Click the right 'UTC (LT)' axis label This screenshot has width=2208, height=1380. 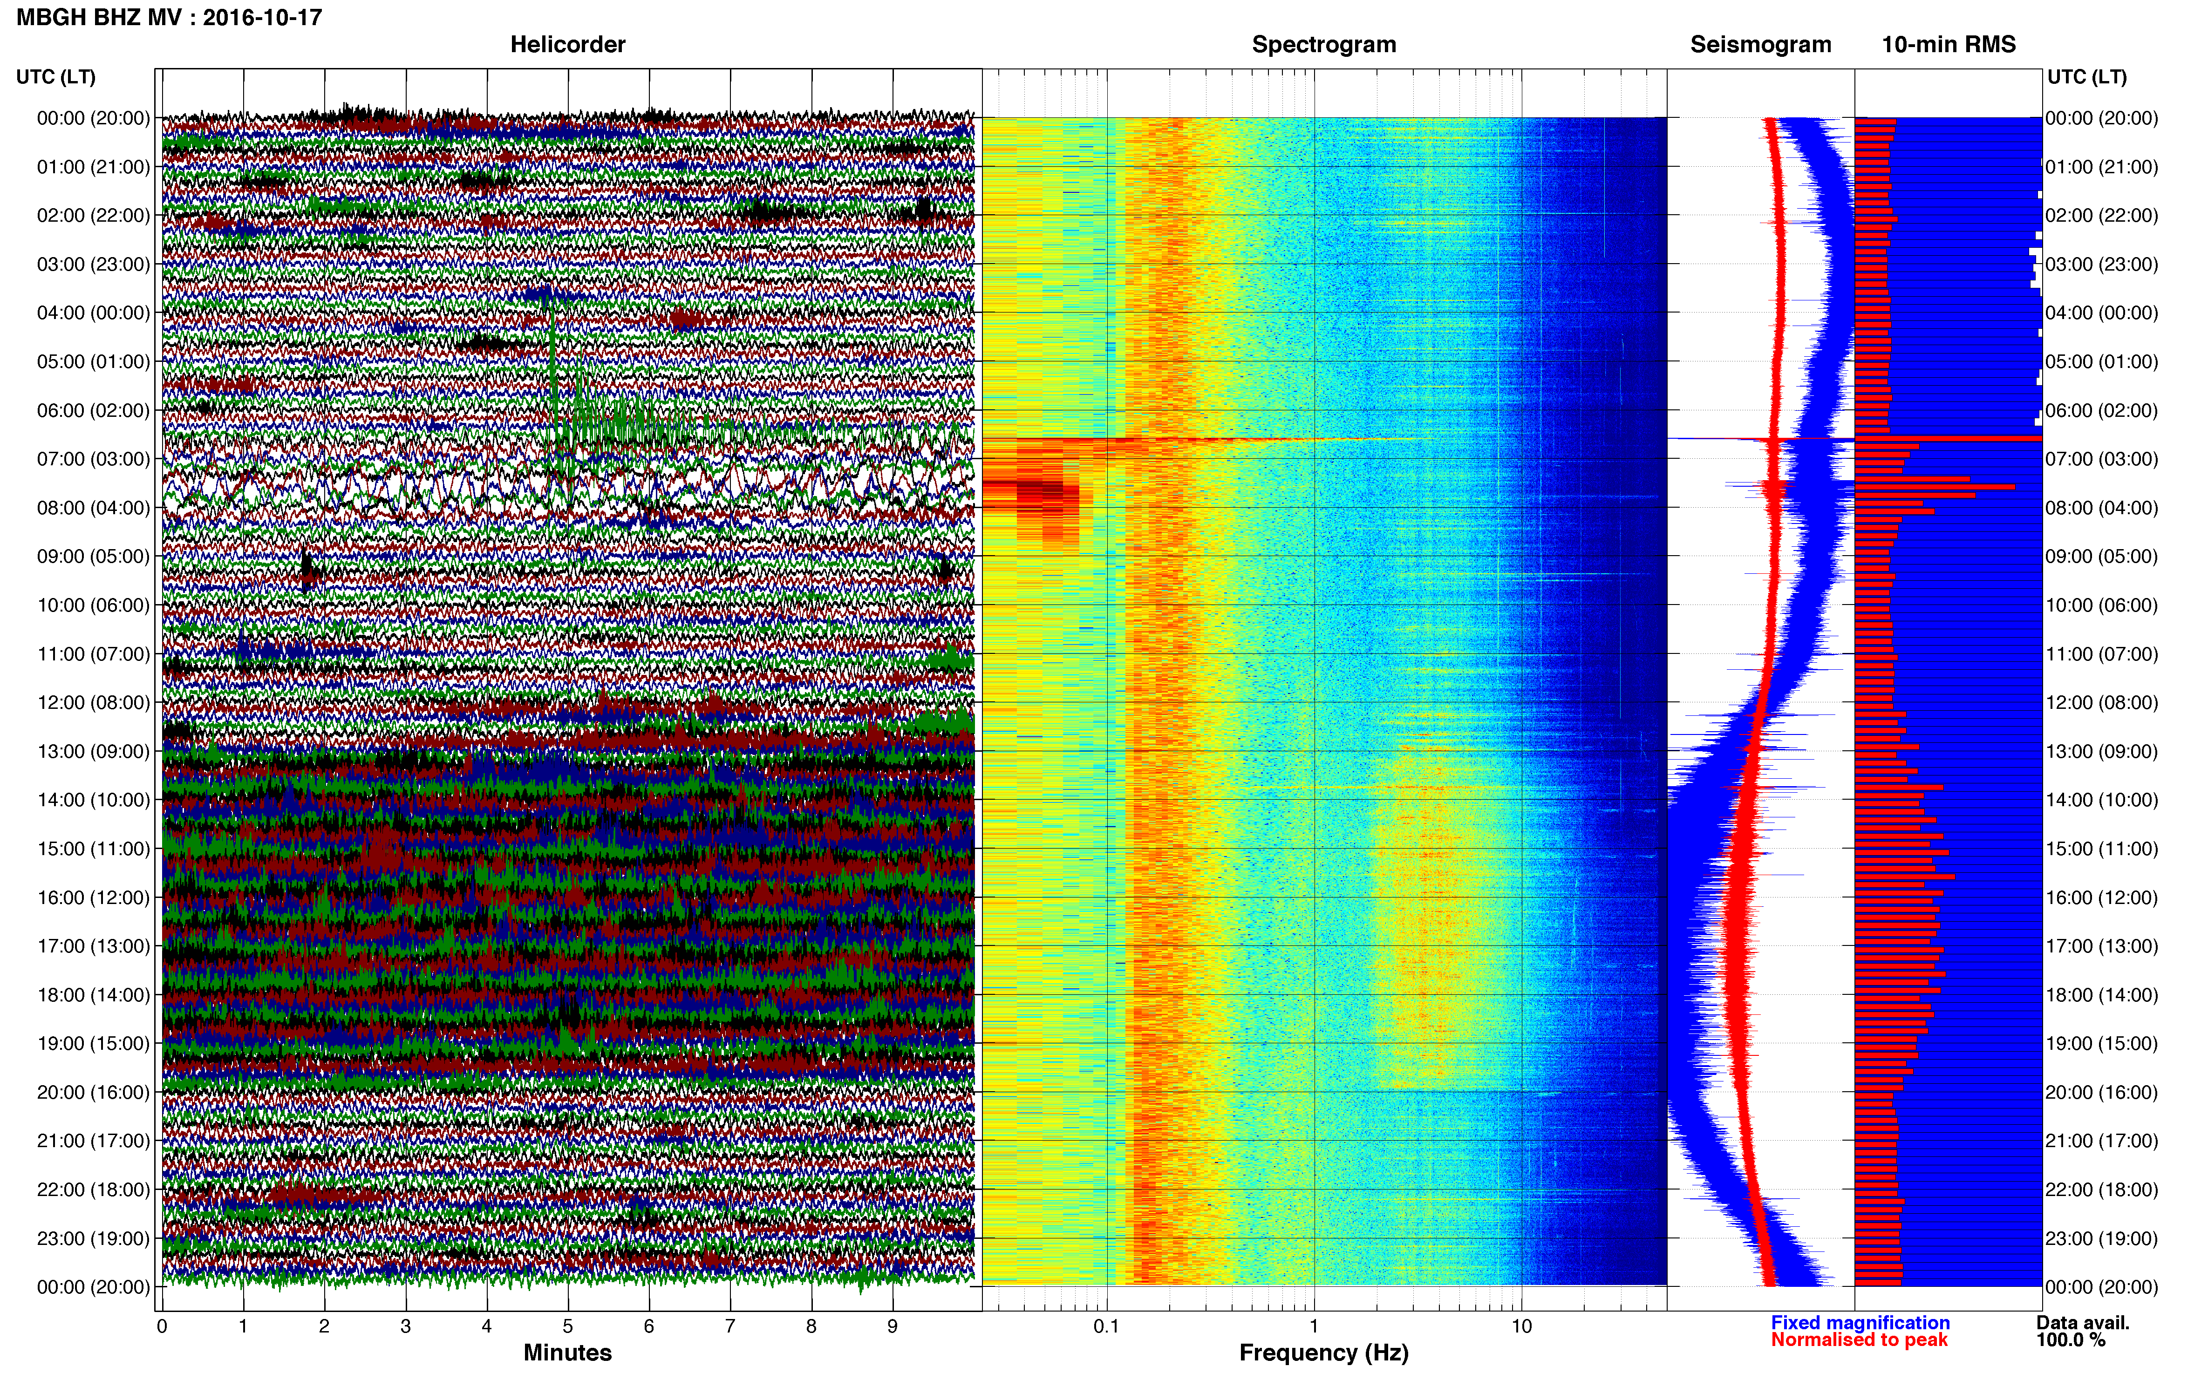click(2086, 77)
